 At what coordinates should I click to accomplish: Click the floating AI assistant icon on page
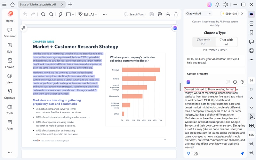point(175,28)
